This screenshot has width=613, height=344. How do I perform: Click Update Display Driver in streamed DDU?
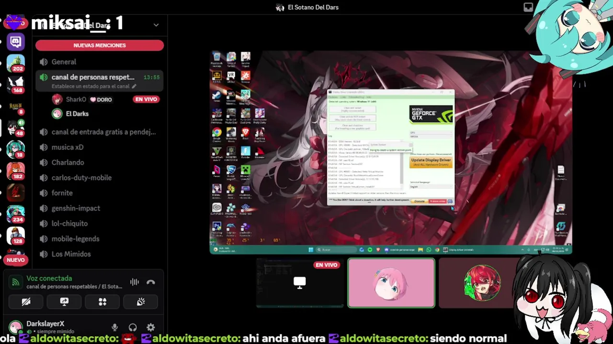click(431, 162)
